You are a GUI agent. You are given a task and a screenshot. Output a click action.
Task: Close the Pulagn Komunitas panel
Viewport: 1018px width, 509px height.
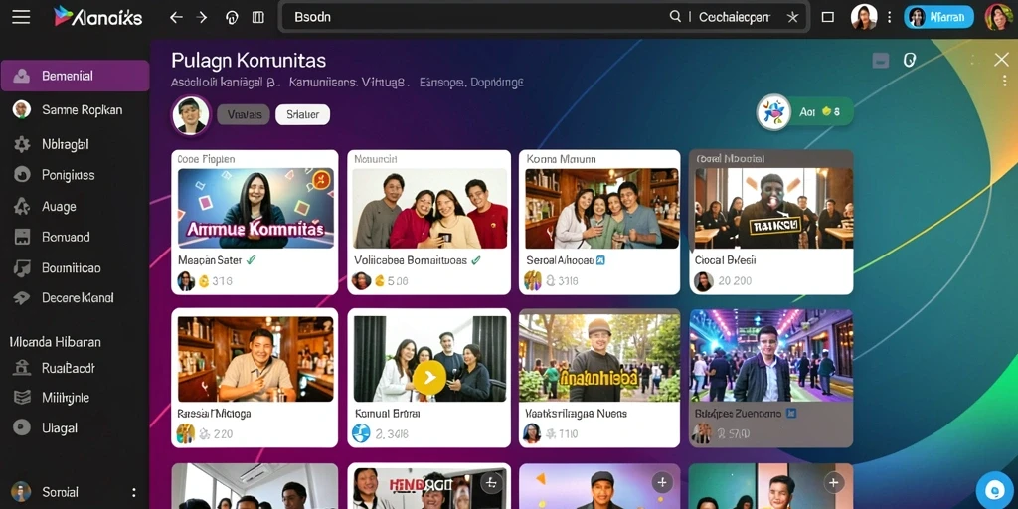click(1001, 60)
